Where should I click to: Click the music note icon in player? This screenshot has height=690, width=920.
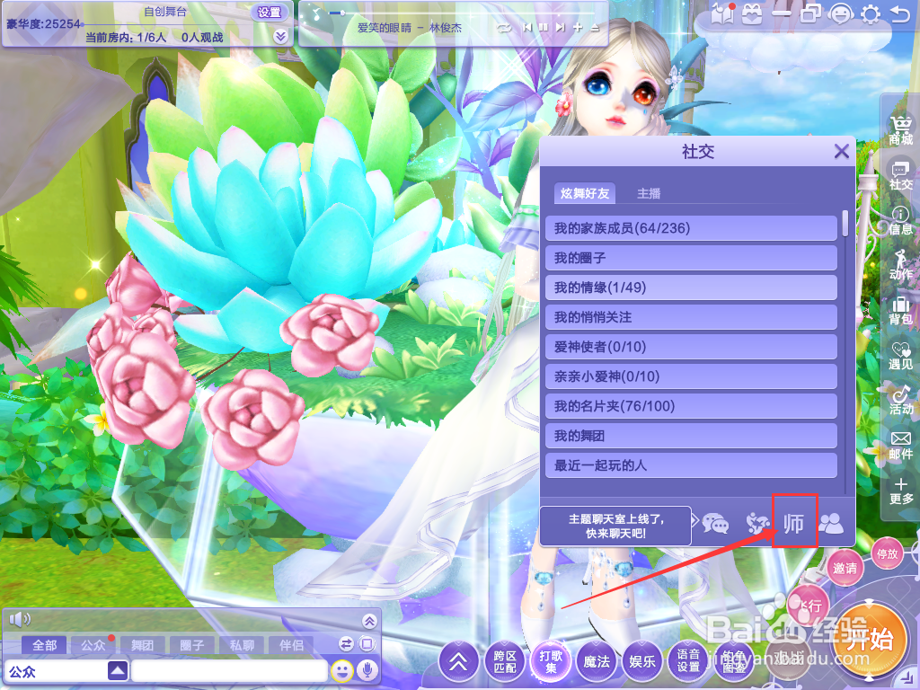click(316, 13)
